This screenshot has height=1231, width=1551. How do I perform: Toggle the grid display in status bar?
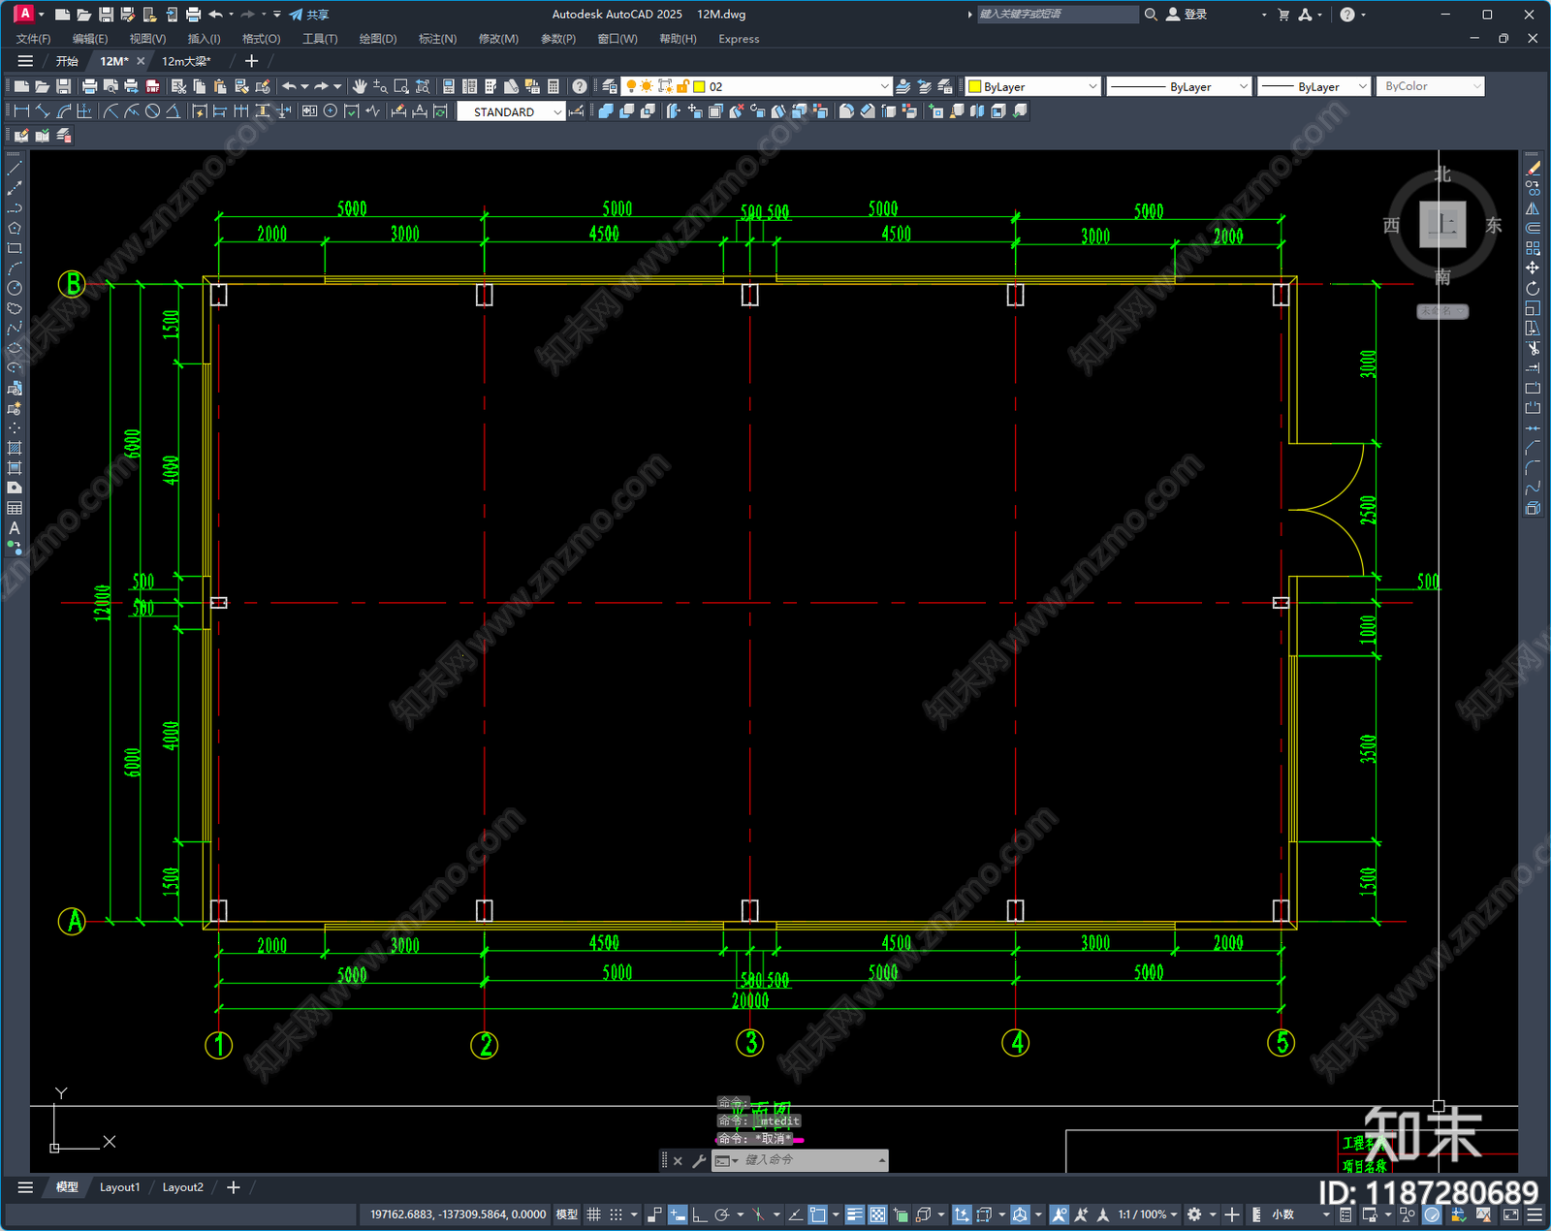pos(593,1215)
